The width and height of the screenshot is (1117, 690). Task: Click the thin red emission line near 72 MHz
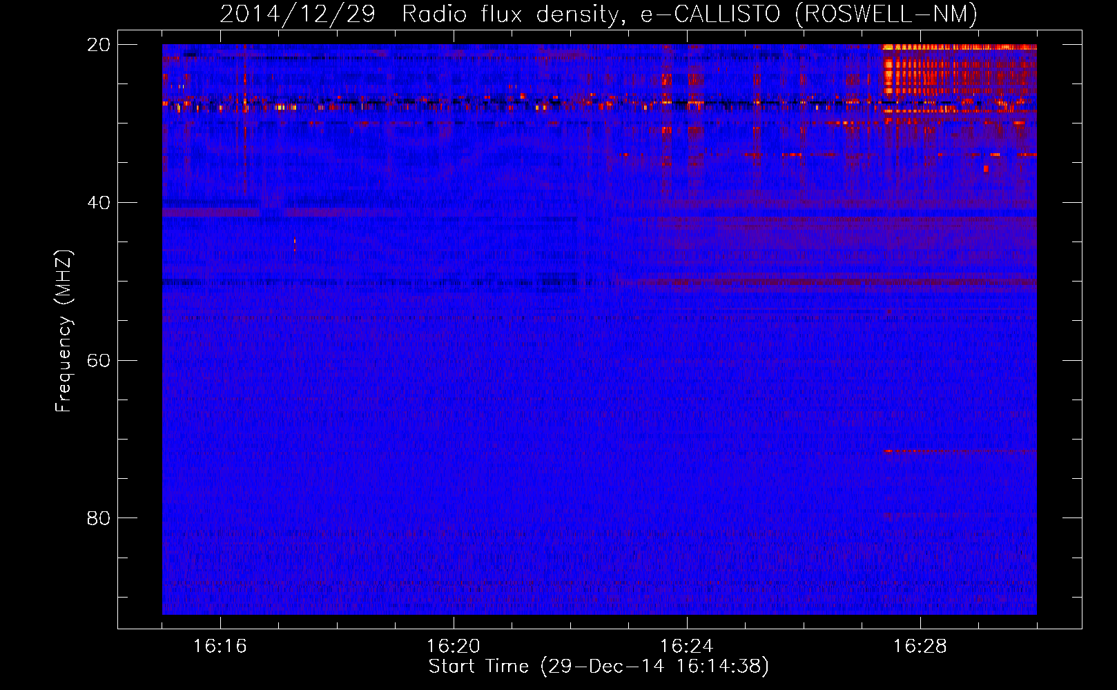tap(960, 451)
